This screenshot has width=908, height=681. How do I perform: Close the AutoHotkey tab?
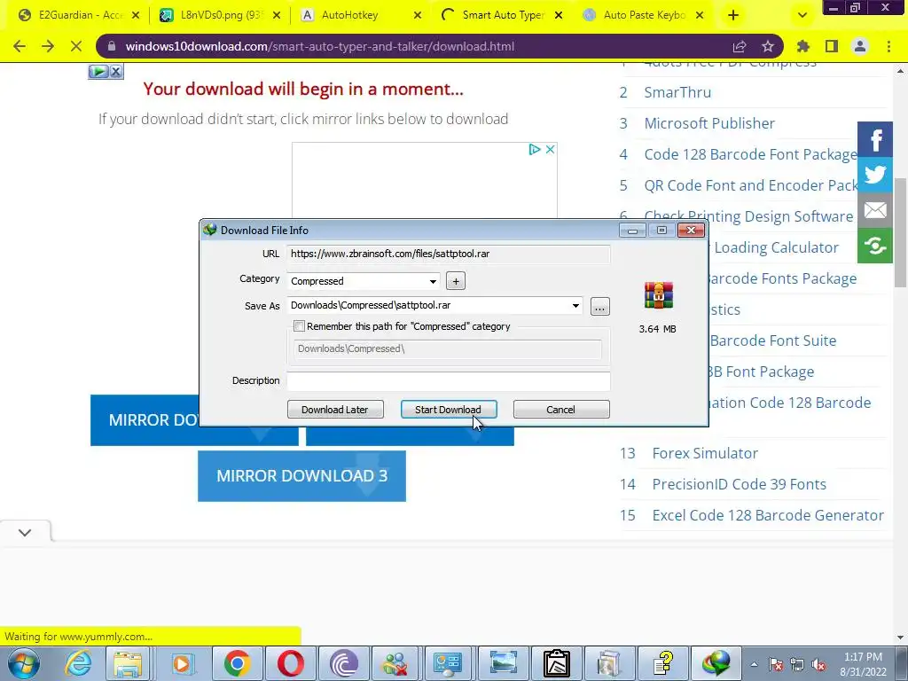[418, 16]
